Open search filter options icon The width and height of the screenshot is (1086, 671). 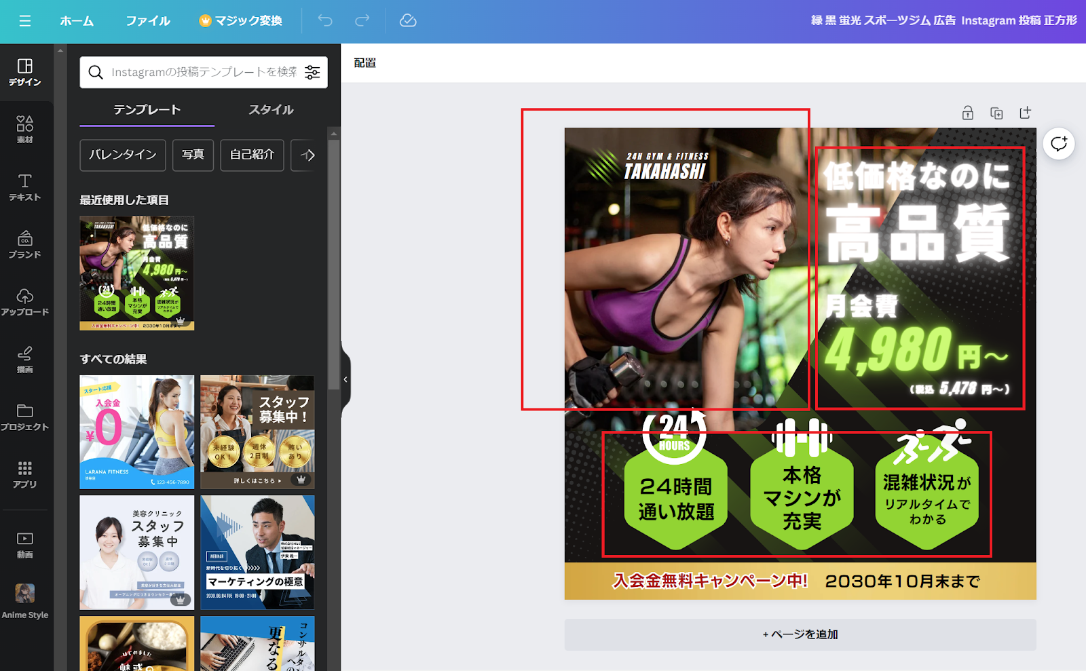coord(312,73)
